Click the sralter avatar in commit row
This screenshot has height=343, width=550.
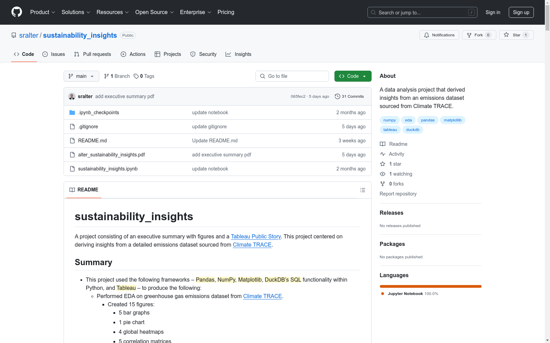[72, 96]
